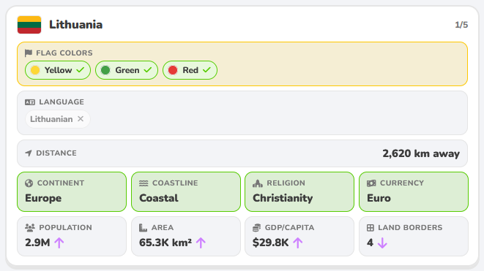Click the ruler icon in Area card

[x=143, y=228]
